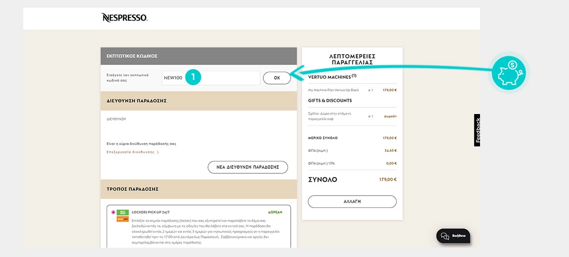Click the 0,00 € amount
The height and width of the screenshot is (257, 569).
(392, 163)
